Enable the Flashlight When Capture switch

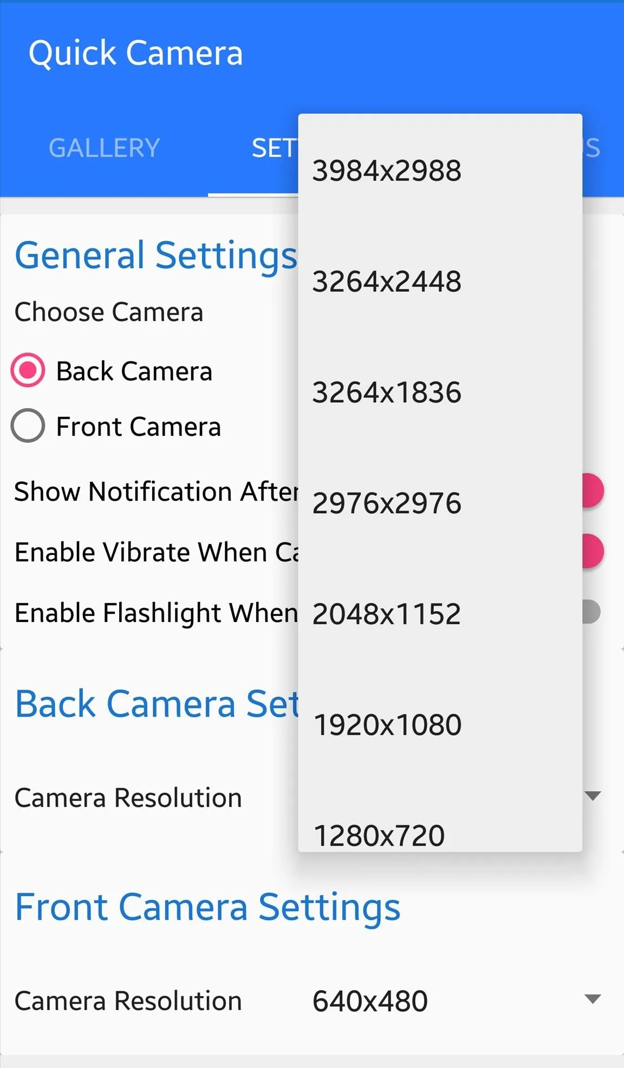pos(591,612)
